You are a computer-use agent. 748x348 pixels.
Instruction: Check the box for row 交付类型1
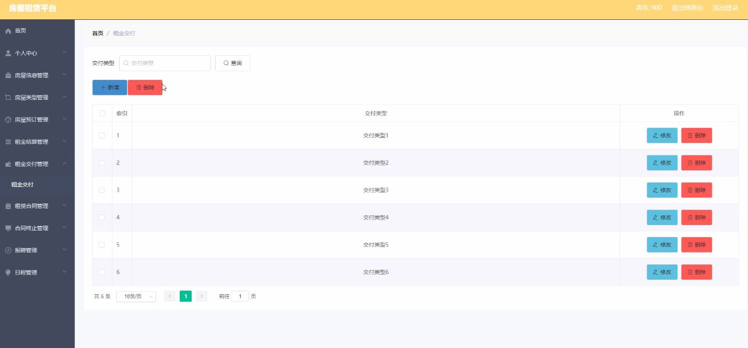(x=102, y=136)
